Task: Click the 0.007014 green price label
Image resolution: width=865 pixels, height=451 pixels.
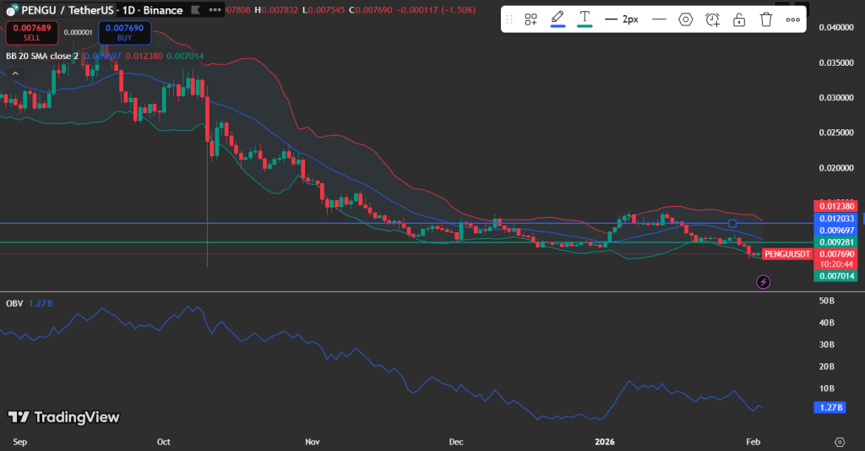Action: (835, 275)
